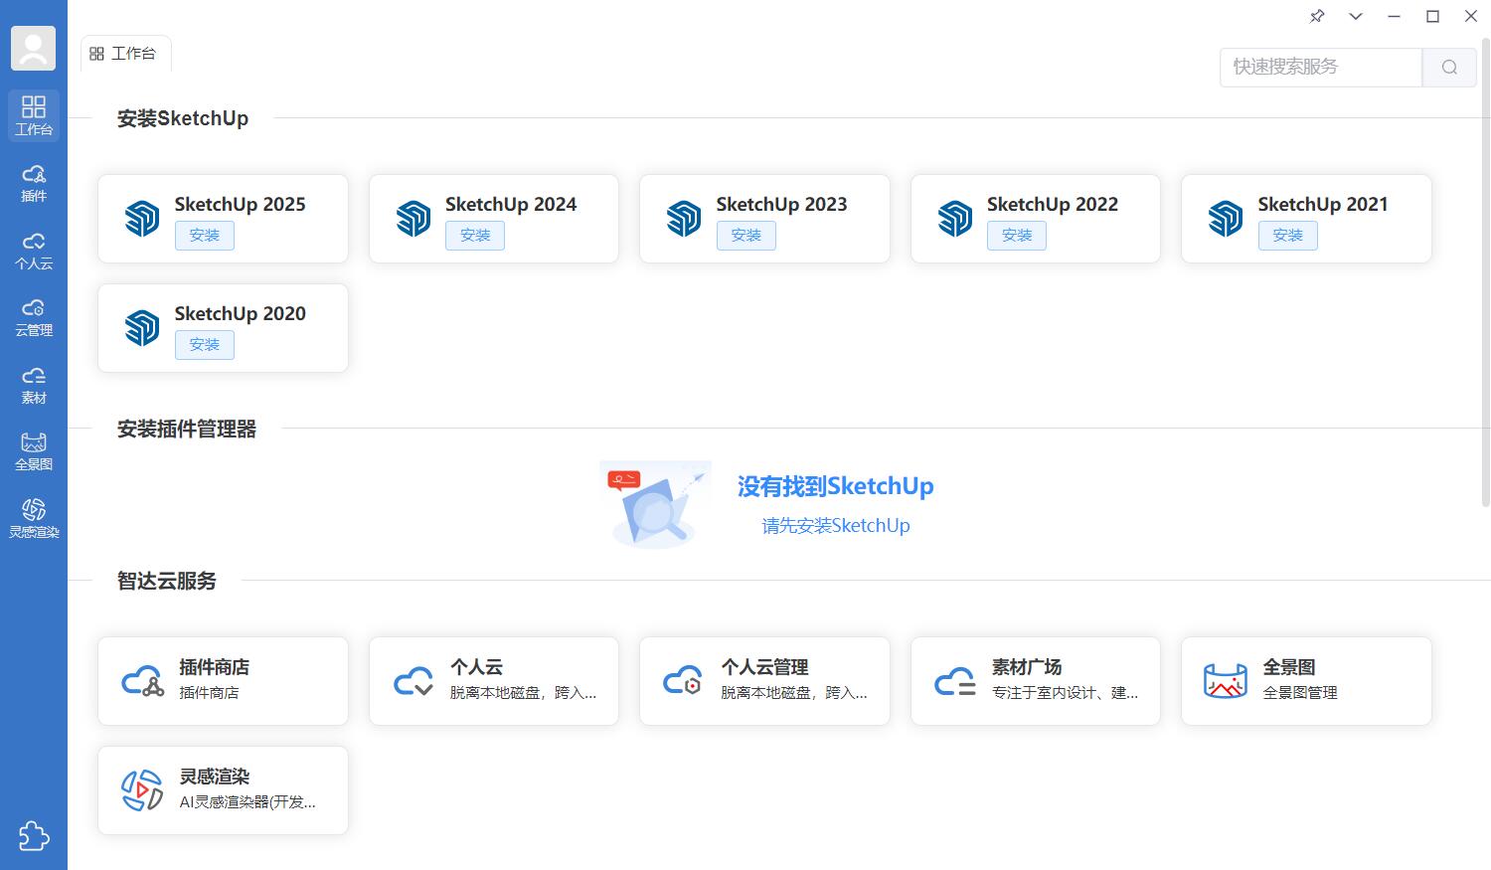
Task: Click the 个人云管理 card icon
Action: 684,681
